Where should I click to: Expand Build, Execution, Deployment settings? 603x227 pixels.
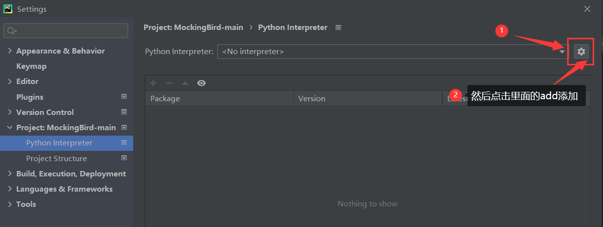(10, 174)
